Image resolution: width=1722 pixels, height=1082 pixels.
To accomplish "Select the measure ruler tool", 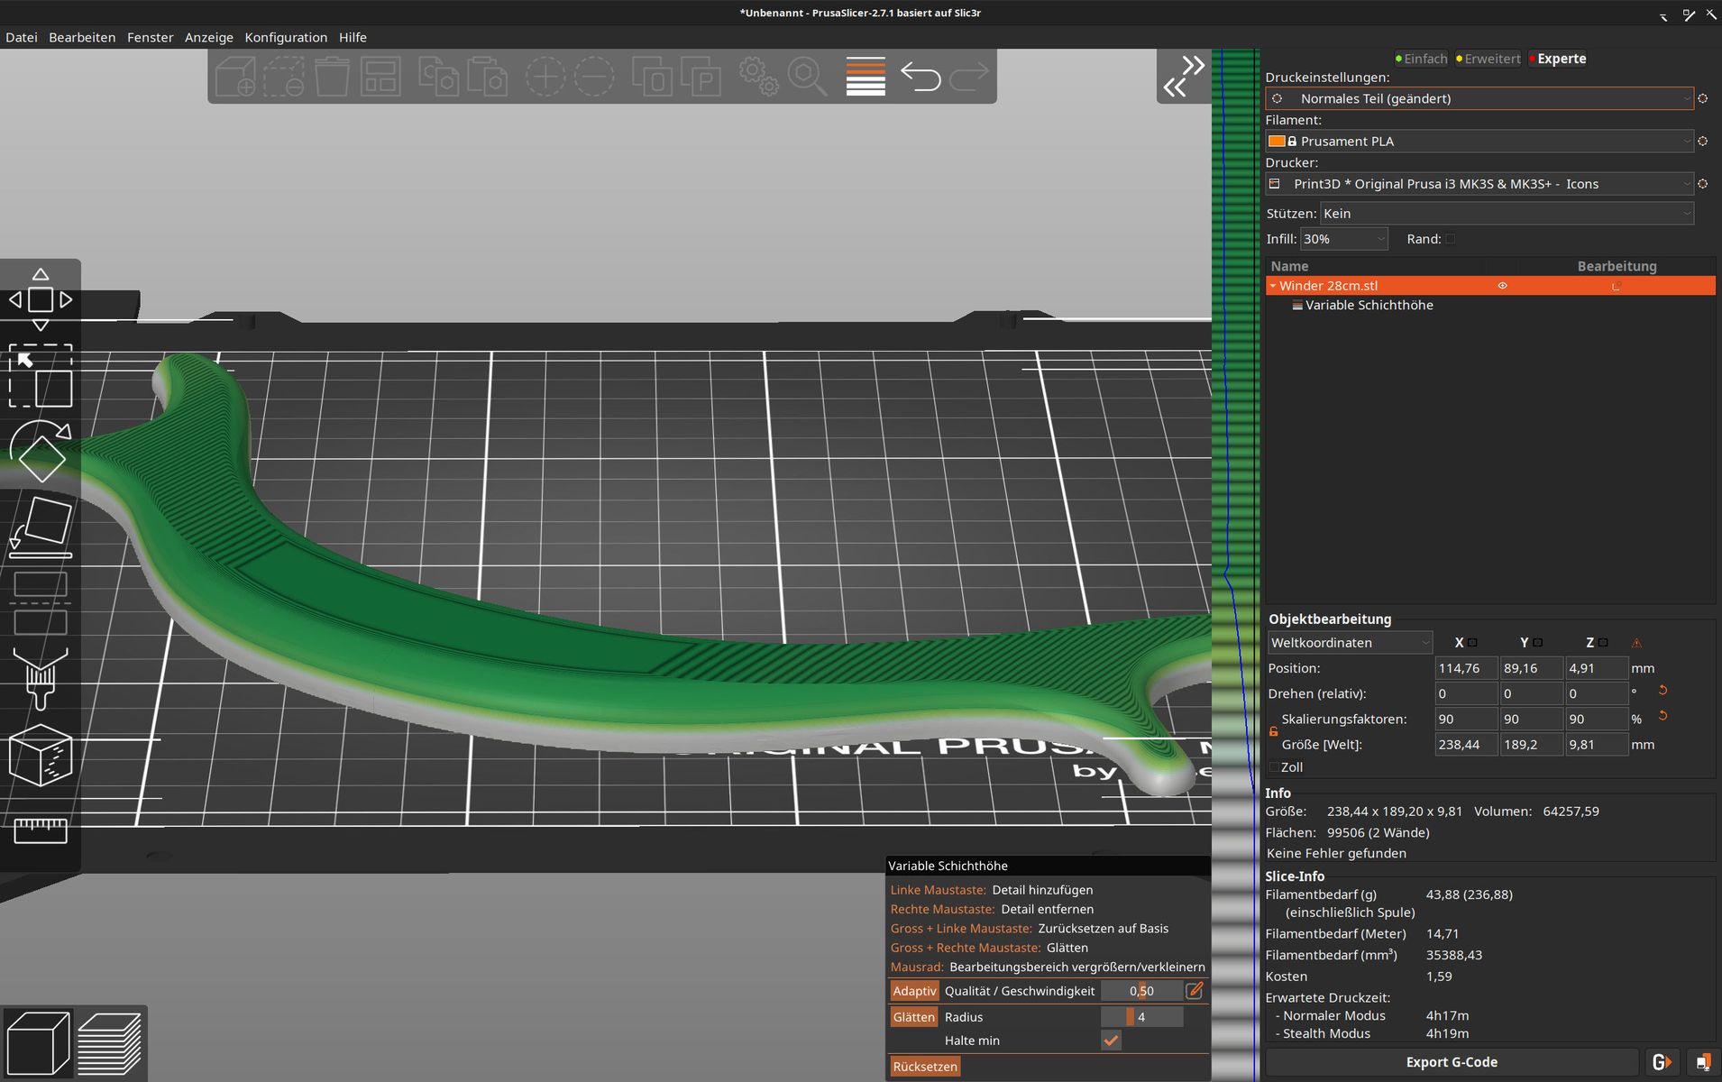I will (41, 830).
